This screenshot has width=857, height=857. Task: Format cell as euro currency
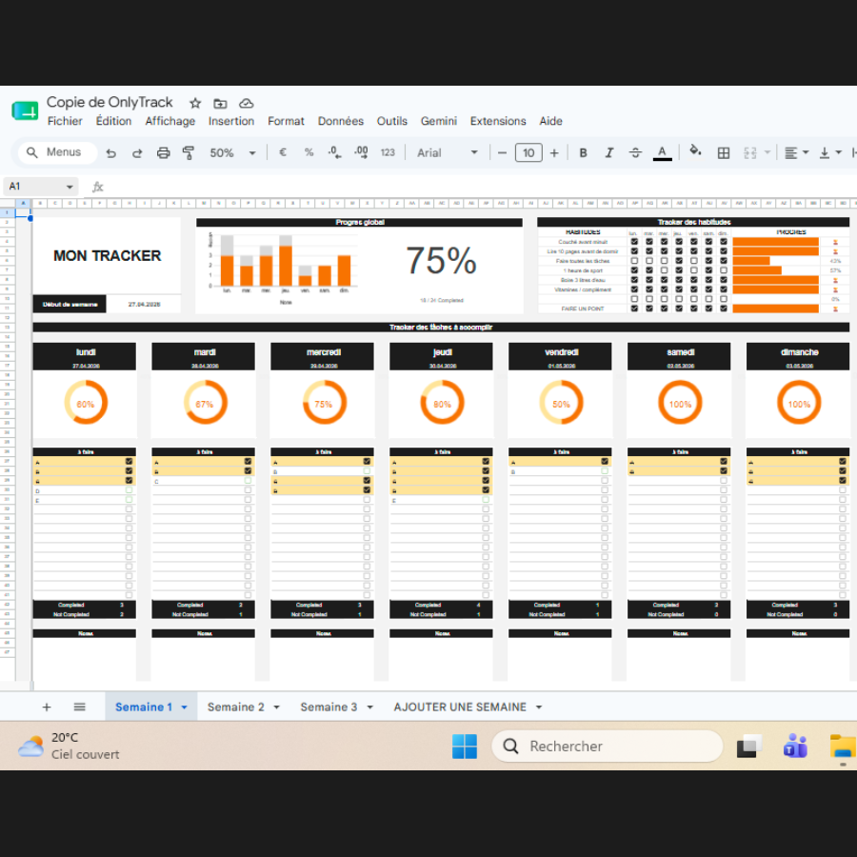(x=283, y=152)
